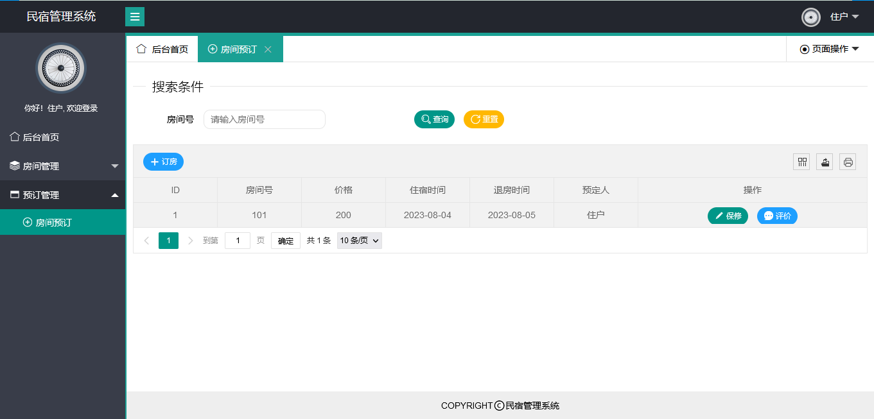Collapse the 预订管理 sidebar menu
The height and width of the screenshot is (419, 874).
coord(62,194)
